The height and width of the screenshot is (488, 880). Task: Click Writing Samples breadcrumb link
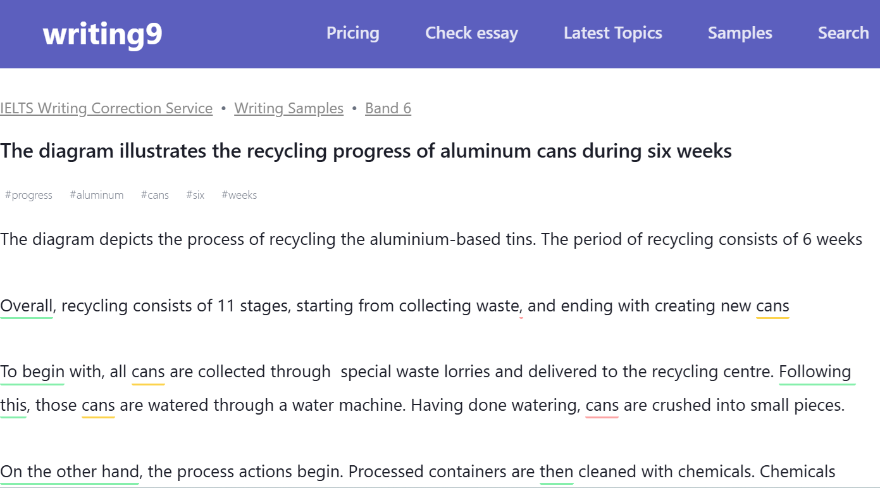pos(288,108)
